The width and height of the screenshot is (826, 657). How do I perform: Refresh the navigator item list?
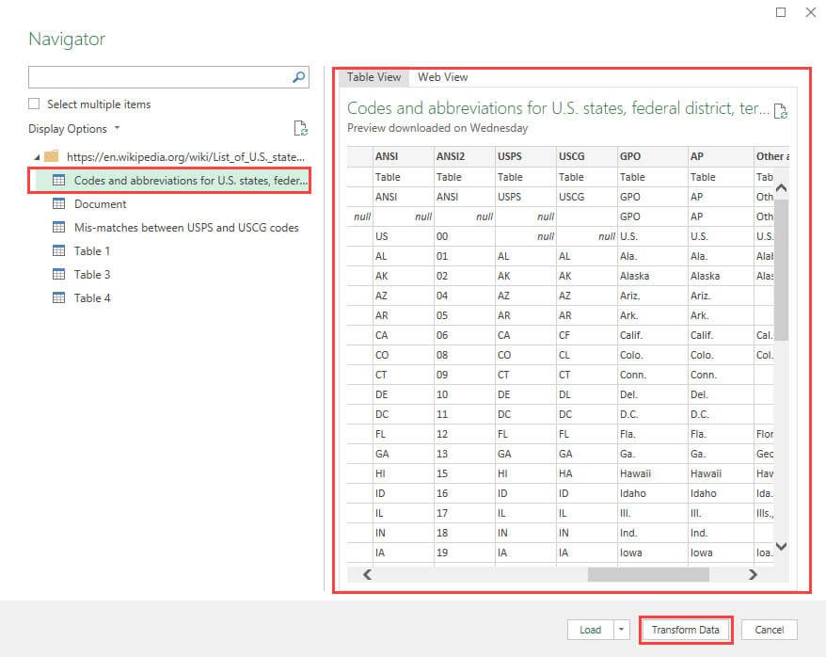coord(300,128)
